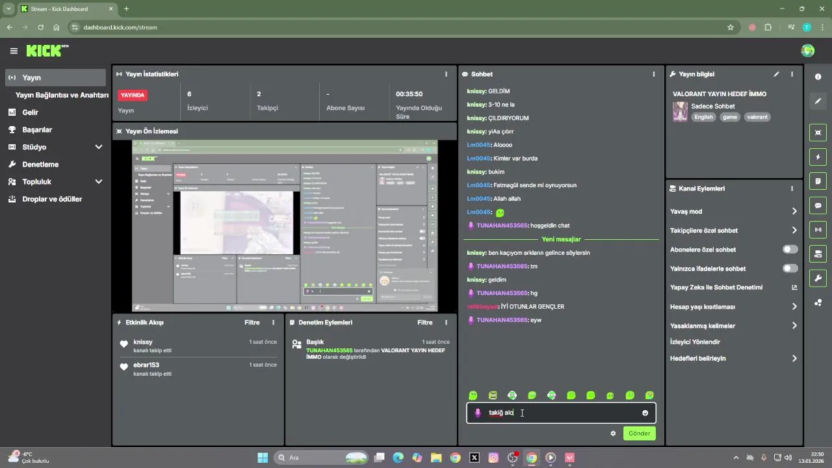Reload the page in Chrome
The height and width of the screenshot is (468, 832).
[41, 27]
